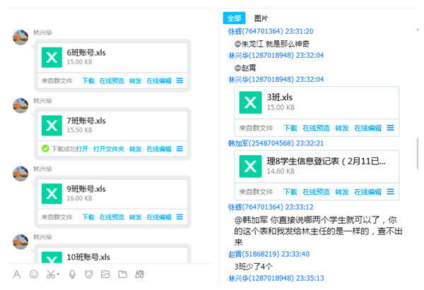Start a voice message with the microphone icon
The height and width of the screenshot is (290, 424).
point(72,274)
